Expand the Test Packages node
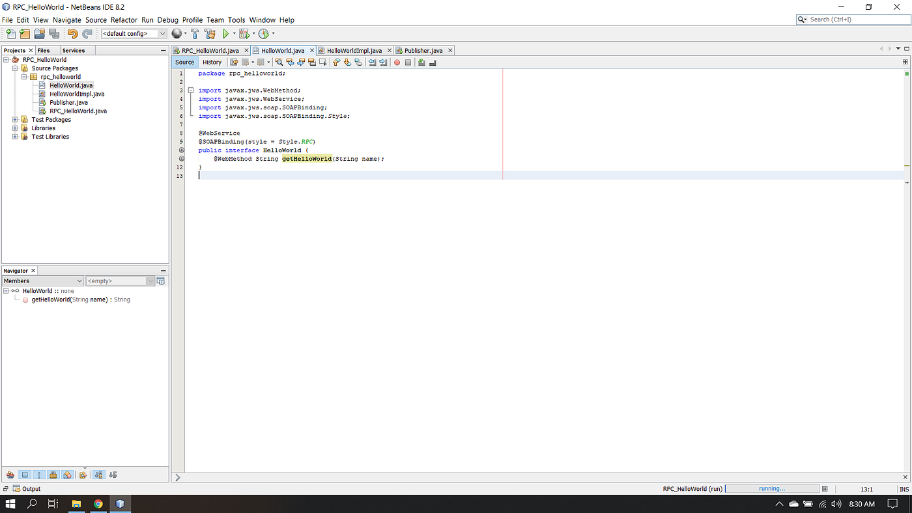912x513 pixels. pyautogui.click(x=15, y=119)
